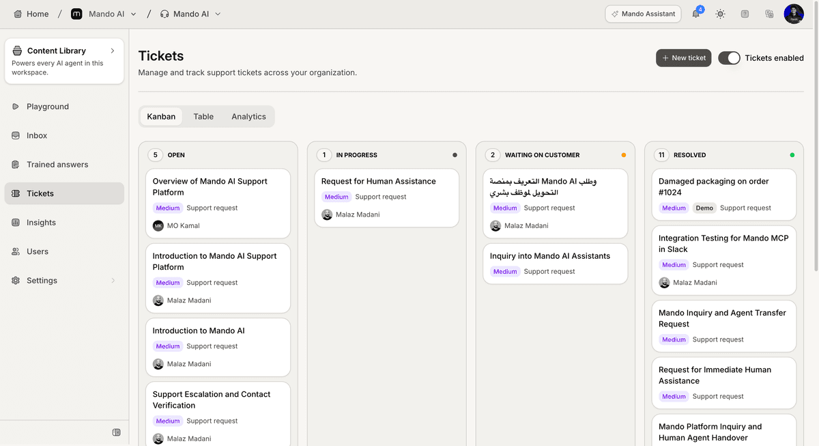The width and height of the screenshot is (819, 446).
Task: Go to Home breadcrumb link
Action: tap(31, 14)
